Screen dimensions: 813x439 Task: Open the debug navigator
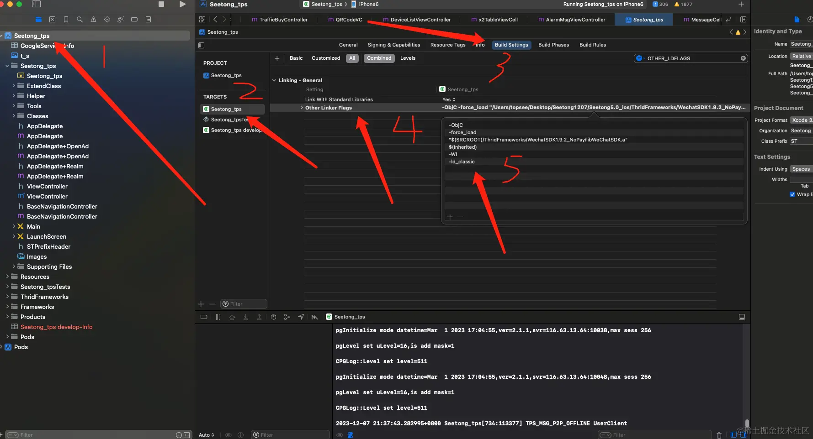(121, 20)
